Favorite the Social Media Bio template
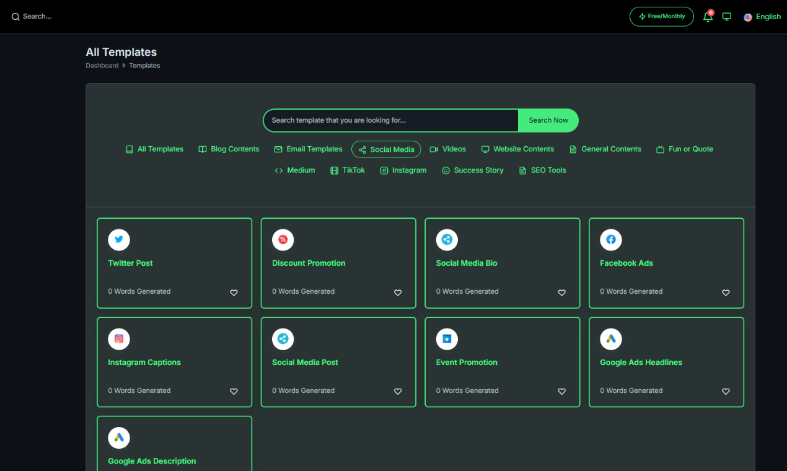 point(561,293)
